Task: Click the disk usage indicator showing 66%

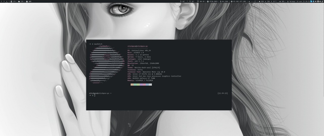Action: (x=261, y=1)
